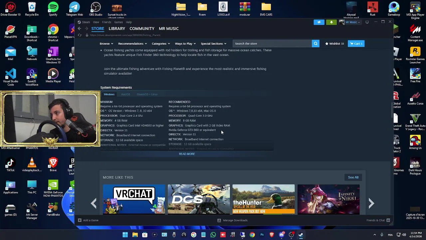This screenshot has height=240, width=426.
Task: Open Manage Downloads
Action: pyautogui.click(x=232, y=220)
